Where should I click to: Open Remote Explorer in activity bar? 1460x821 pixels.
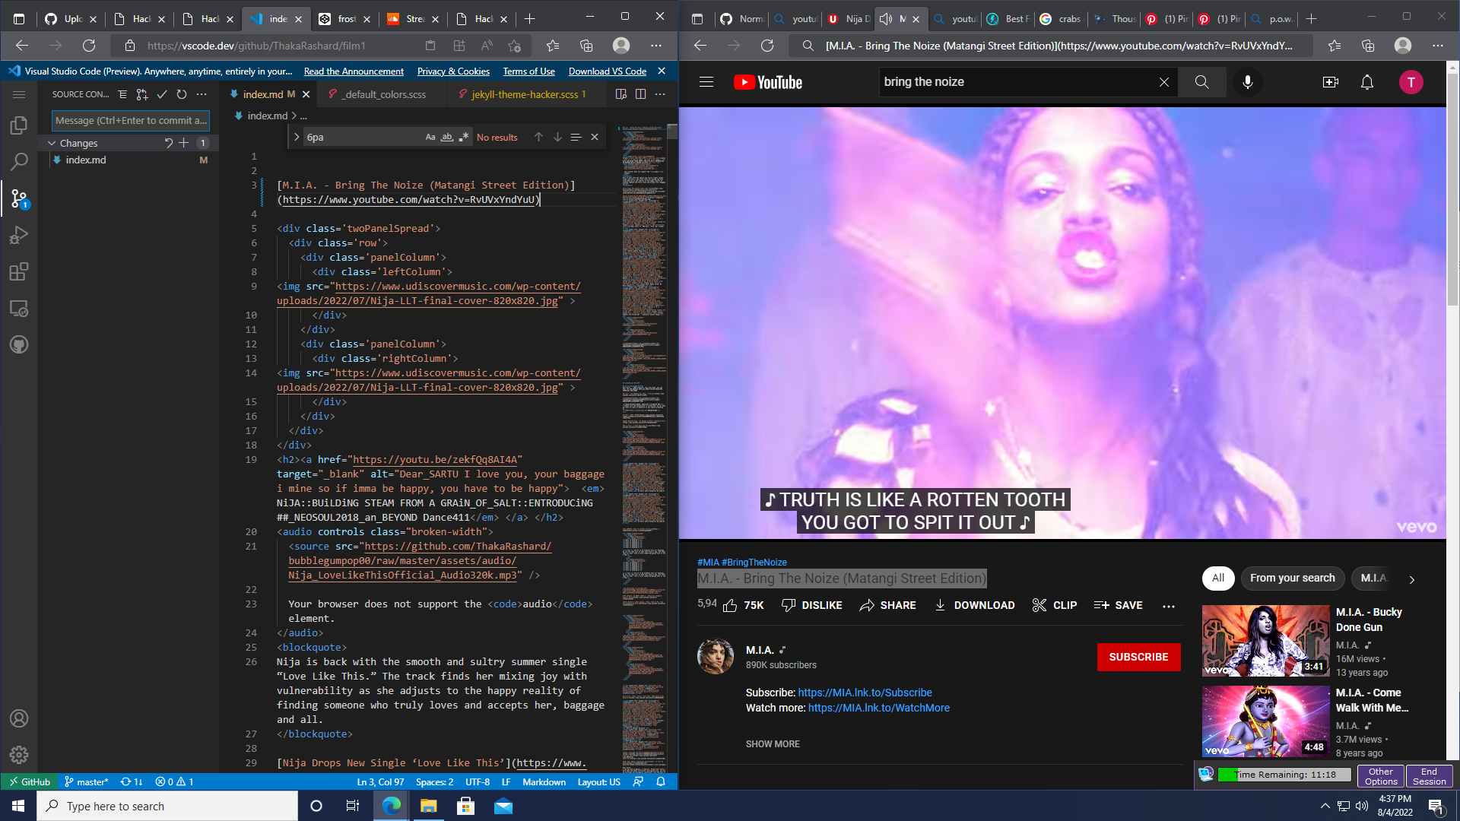19,308
